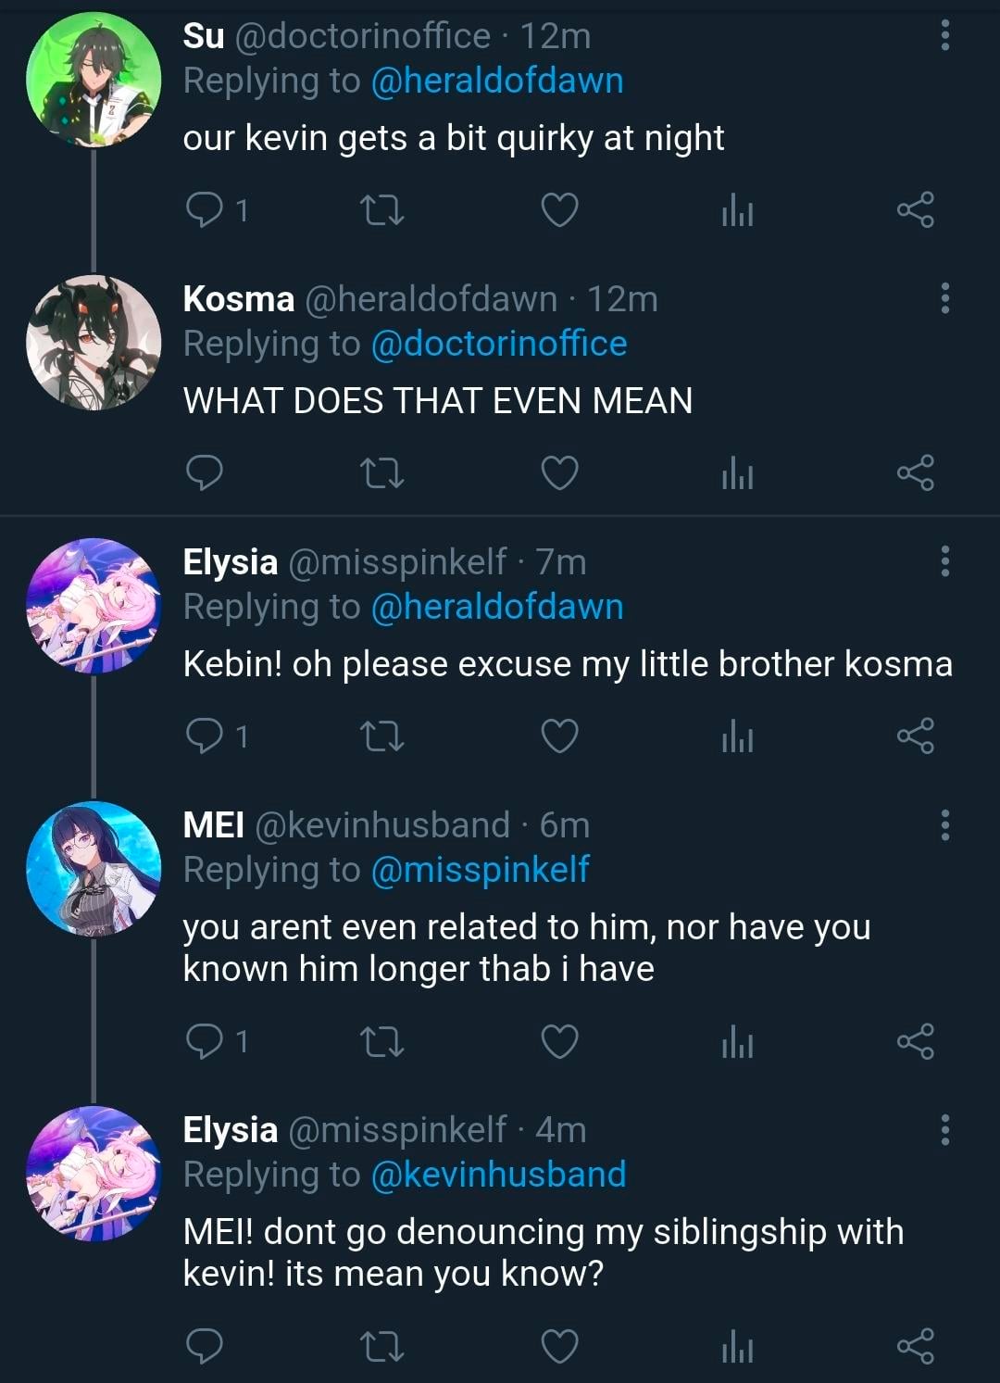Share Su's tweet about kevin
1000x1383 pixels.
[x=915, y=210]
